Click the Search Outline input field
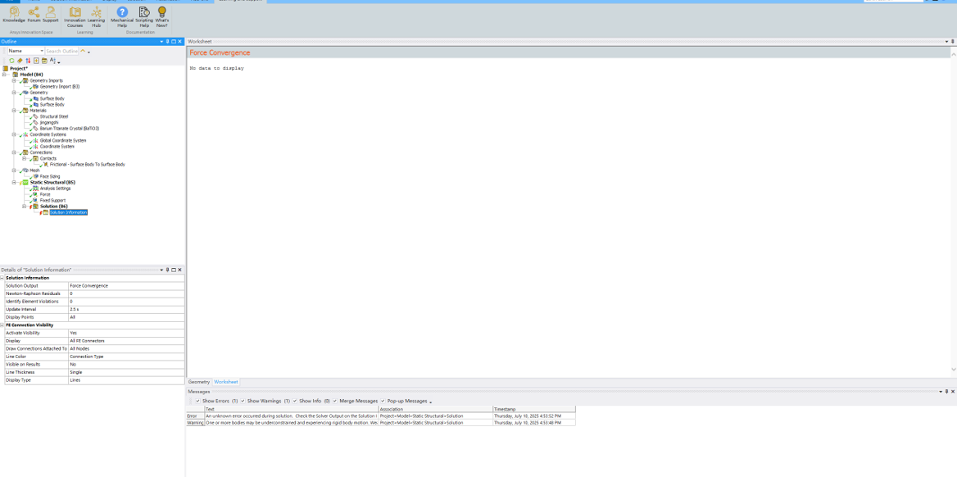The width and height of the screenshot is (957, 477). (x=62, y=51)
